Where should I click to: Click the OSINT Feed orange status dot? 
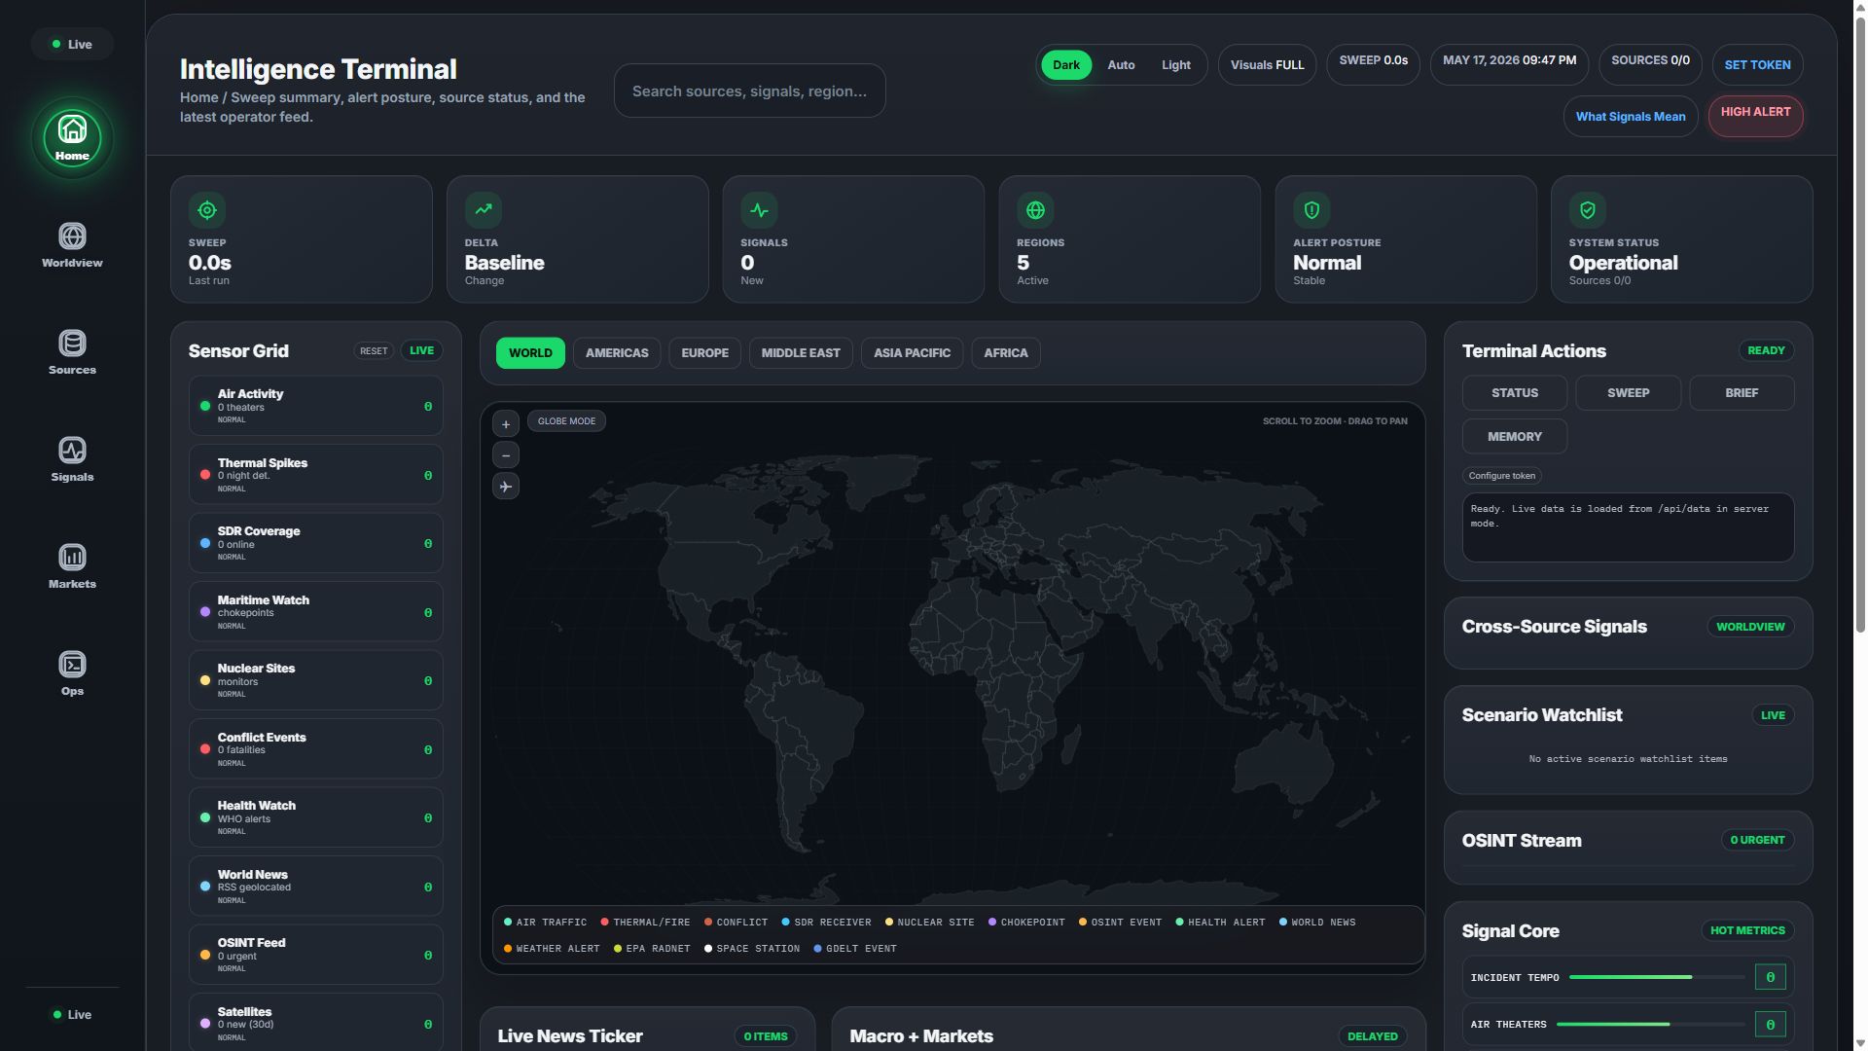[205, 955]
